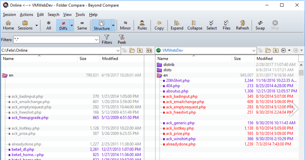Image resolution: width=305 pixels, height=160 pixels.
Task: Open the Session menu
Action: 9,15
